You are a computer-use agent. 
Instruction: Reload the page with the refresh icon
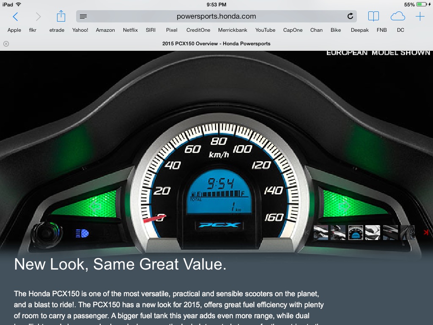pos(350,17)
